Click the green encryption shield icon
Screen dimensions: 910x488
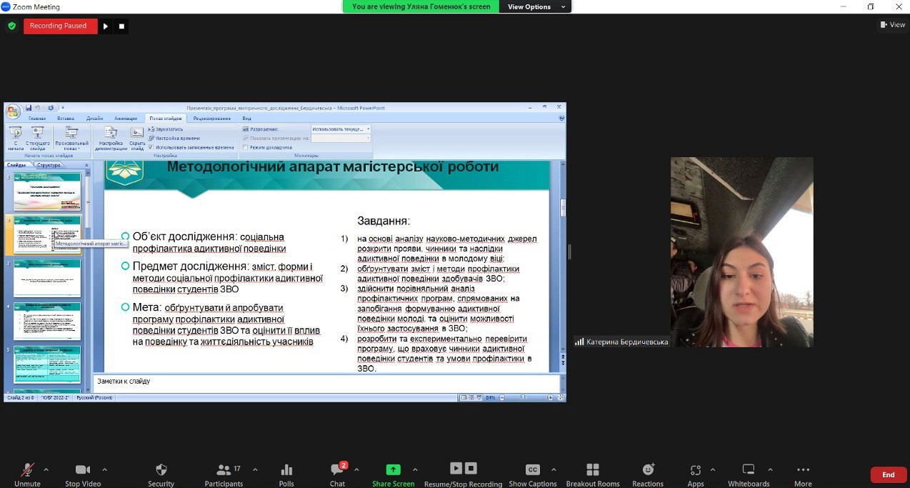(x=11, y=26)
